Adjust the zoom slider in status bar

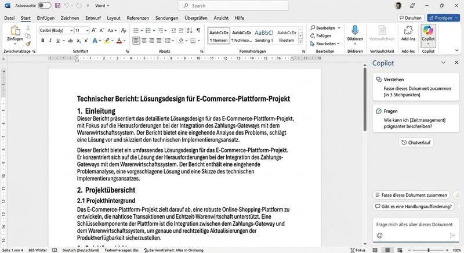(428, 250)
